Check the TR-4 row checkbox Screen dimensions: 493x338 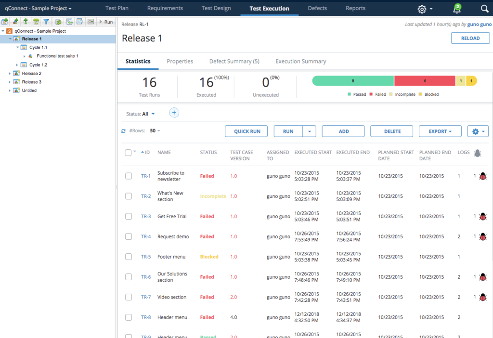pyautogui.click(x=129, y=236)
